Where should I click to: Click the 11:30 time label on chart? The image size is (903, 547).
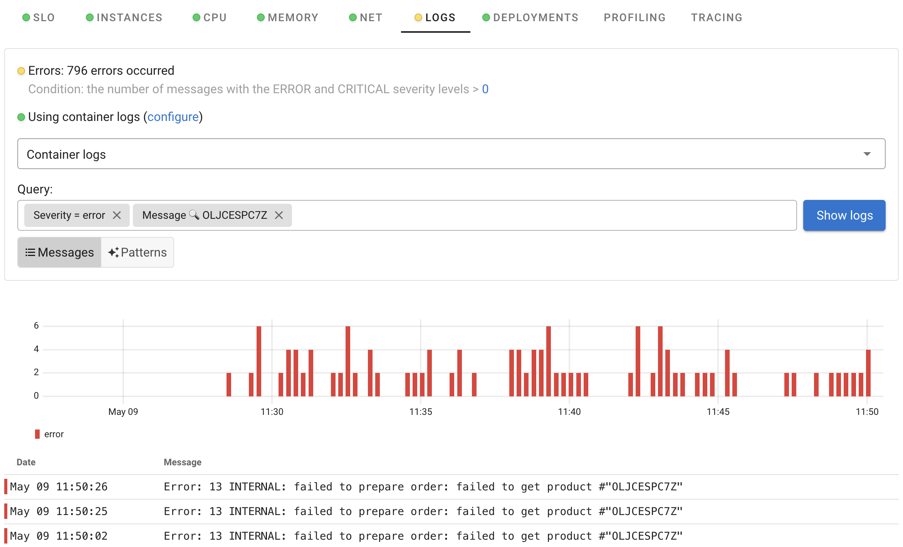[272, 412]
